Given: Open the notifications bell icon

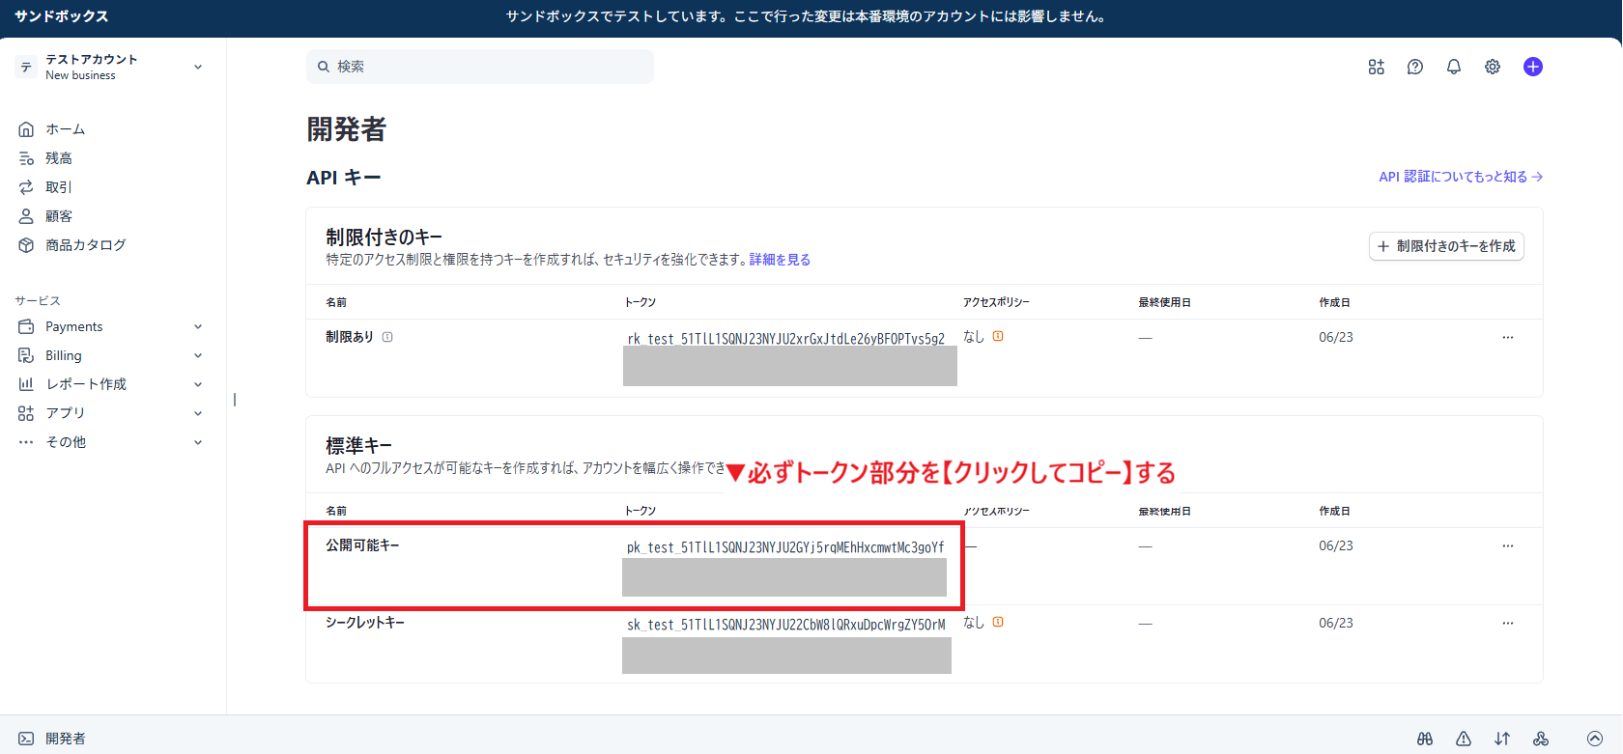Looking at the screenshot, I should (x=1454, y=67).
